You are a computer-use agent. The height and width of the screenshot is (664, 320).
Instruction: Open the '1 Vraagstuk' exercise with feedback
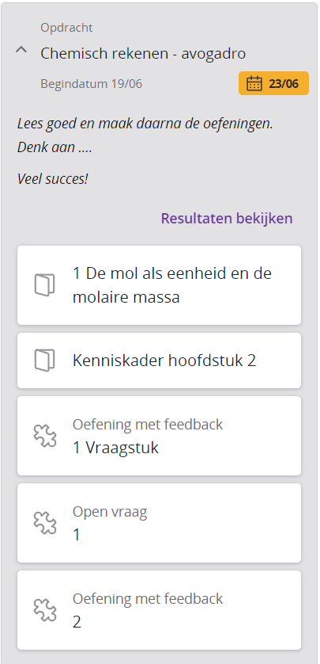pyautogui.click(x=159, y=436)
